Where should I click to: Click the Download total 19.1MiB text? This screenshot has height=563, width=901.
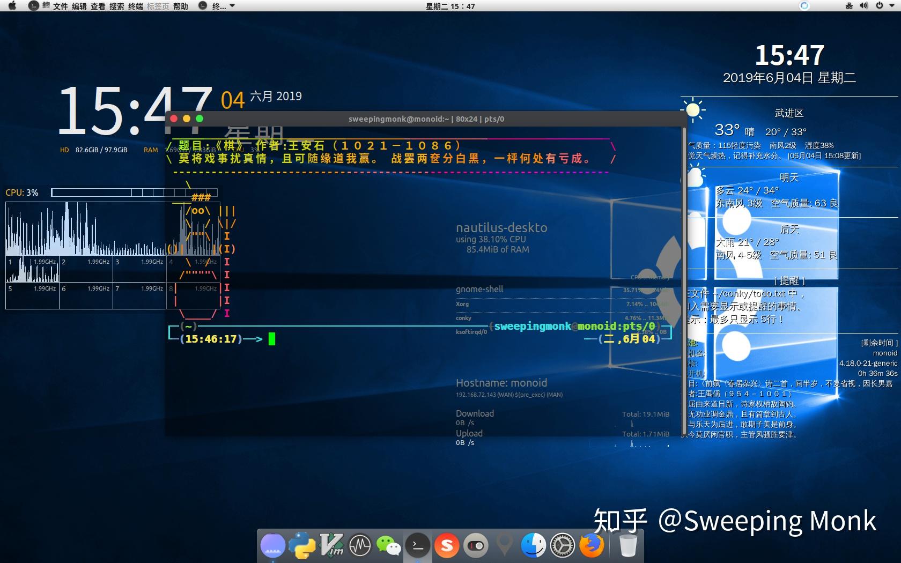pyautogui.click(x=646, y=414)
